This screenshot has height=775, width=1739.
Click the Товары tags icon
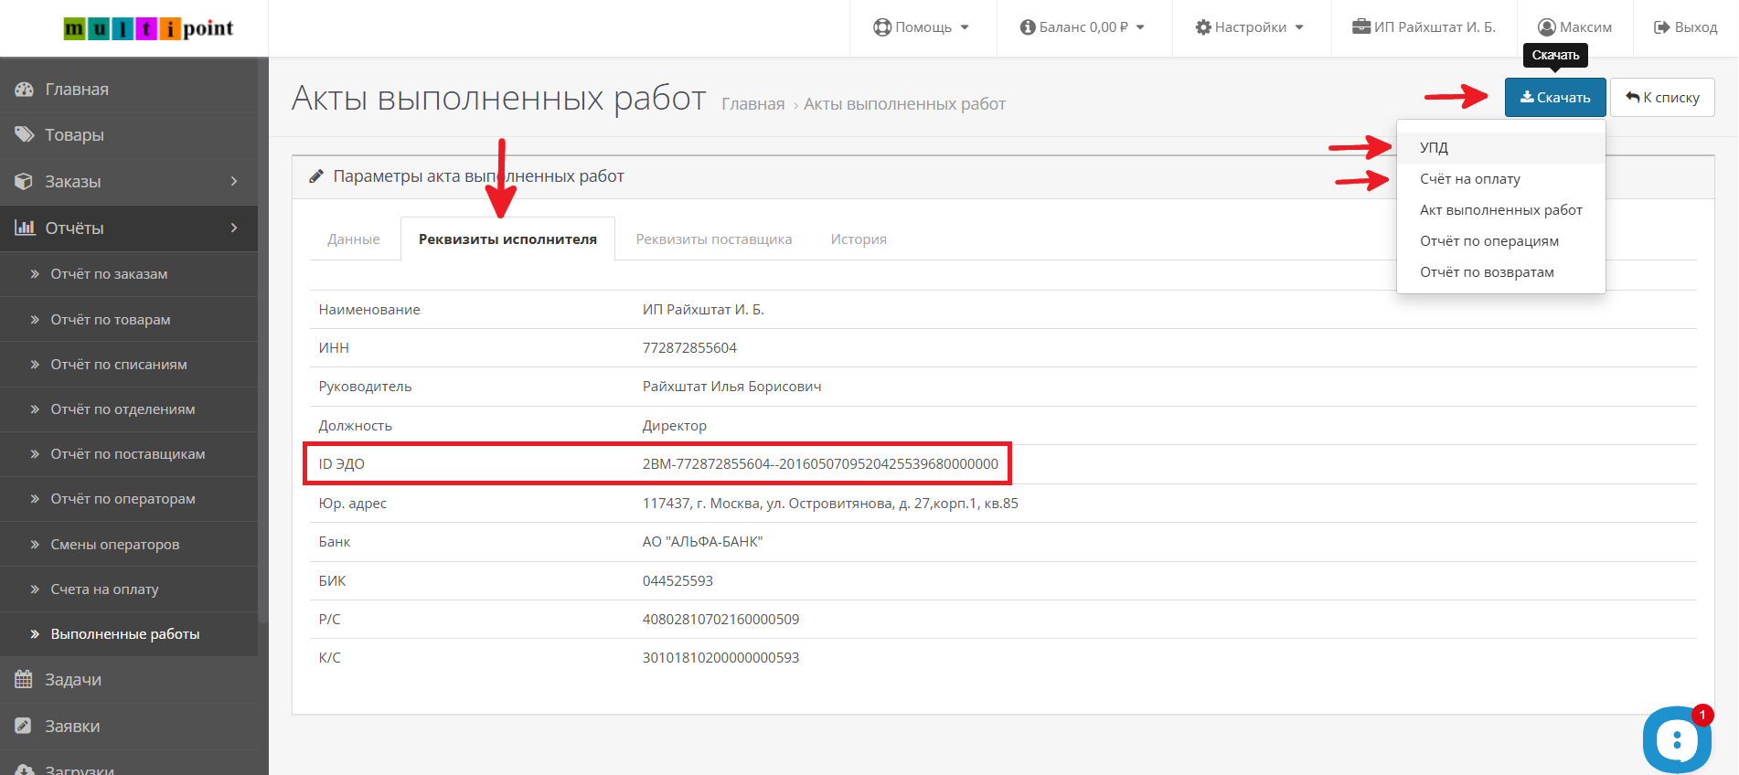(24, 135)
